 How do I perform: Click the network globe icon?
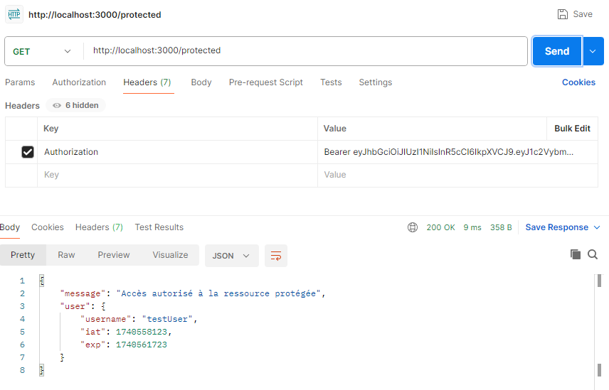click(x=413, y=227)
